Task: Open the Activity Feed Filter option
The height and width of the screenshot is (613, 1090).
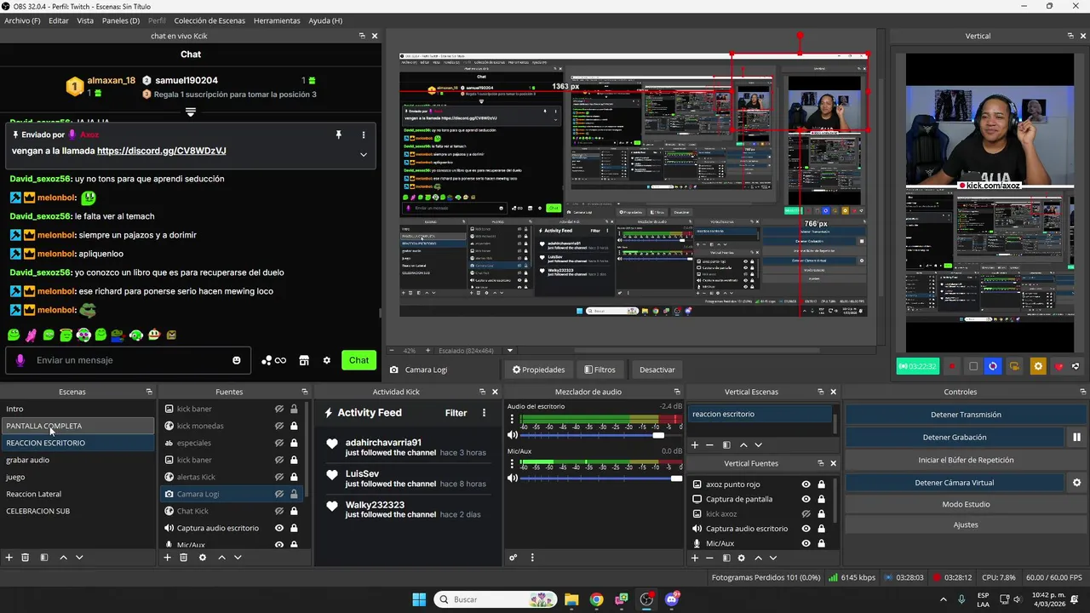Action: [x=456, y=413]
